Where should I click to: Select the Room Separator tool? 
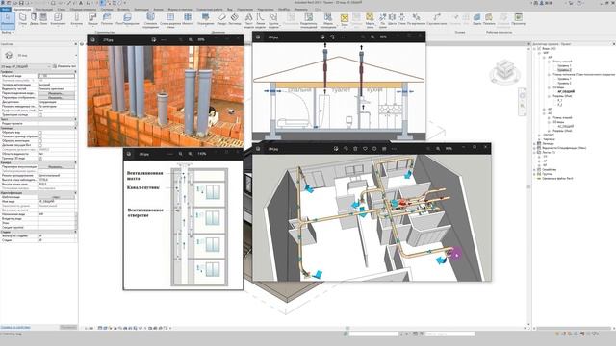coord(309,19)
